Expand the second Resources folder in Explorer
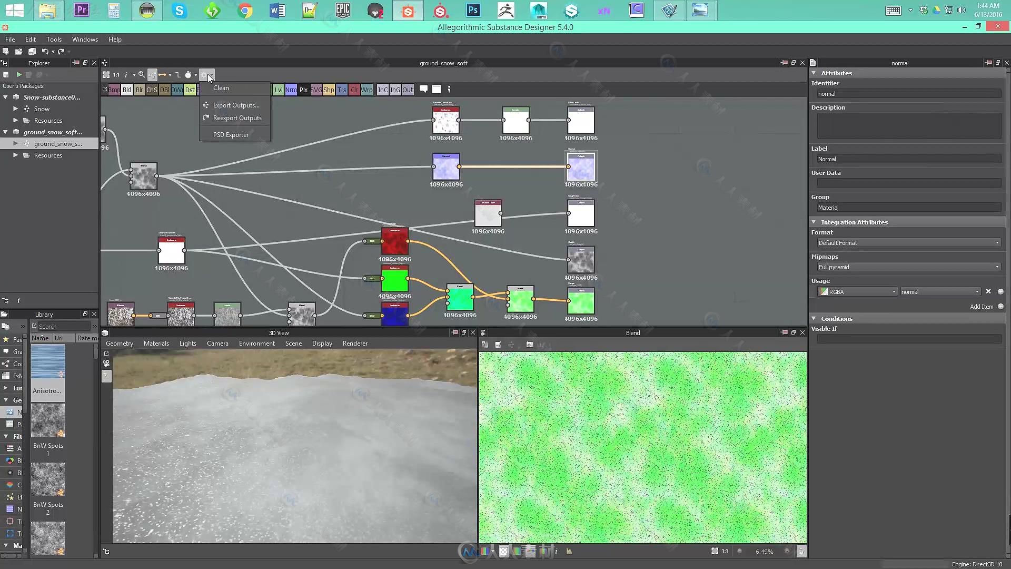Screen dimensions: 1011x569 tap(16, 155)
